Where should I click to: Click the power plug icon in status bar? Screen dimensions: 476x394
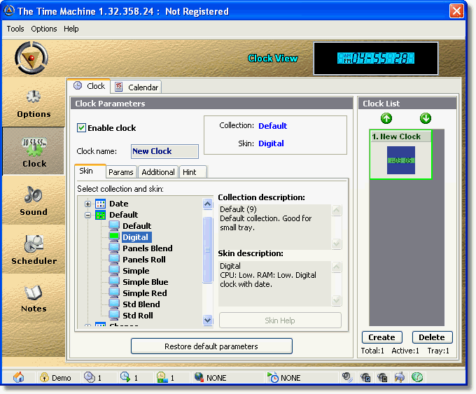coord(400,377)
